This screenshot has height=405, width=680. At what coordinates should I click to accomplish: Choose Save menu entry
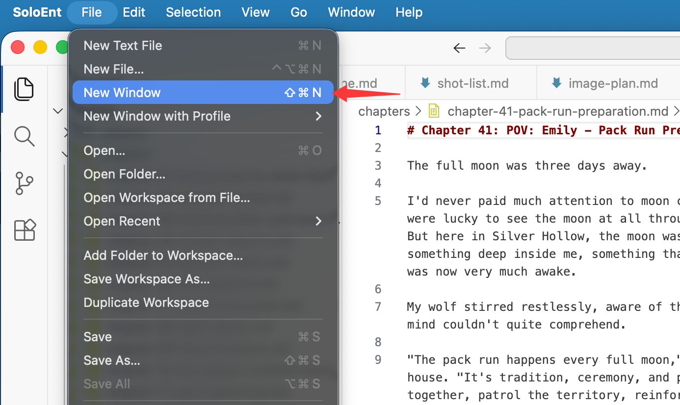point(203,337)
